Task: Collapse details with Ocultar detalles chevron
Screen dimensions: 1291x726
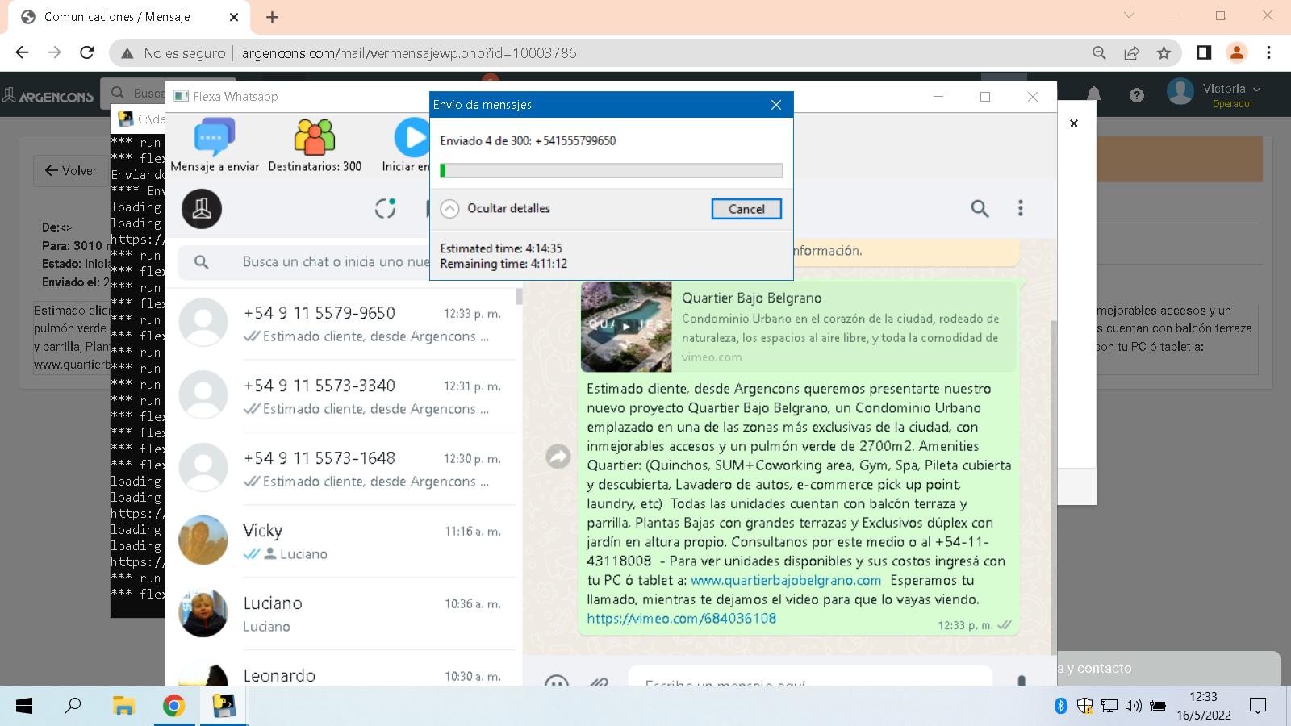Action: 449,209
